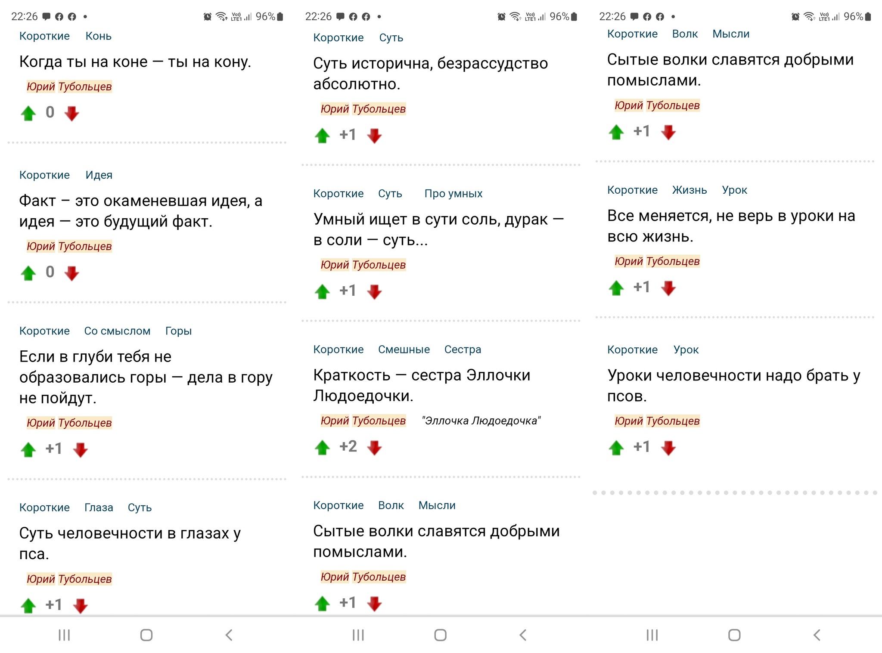Downvote the quote "Когда ты на коне"
882x653 pixels.
pos(71,113)
